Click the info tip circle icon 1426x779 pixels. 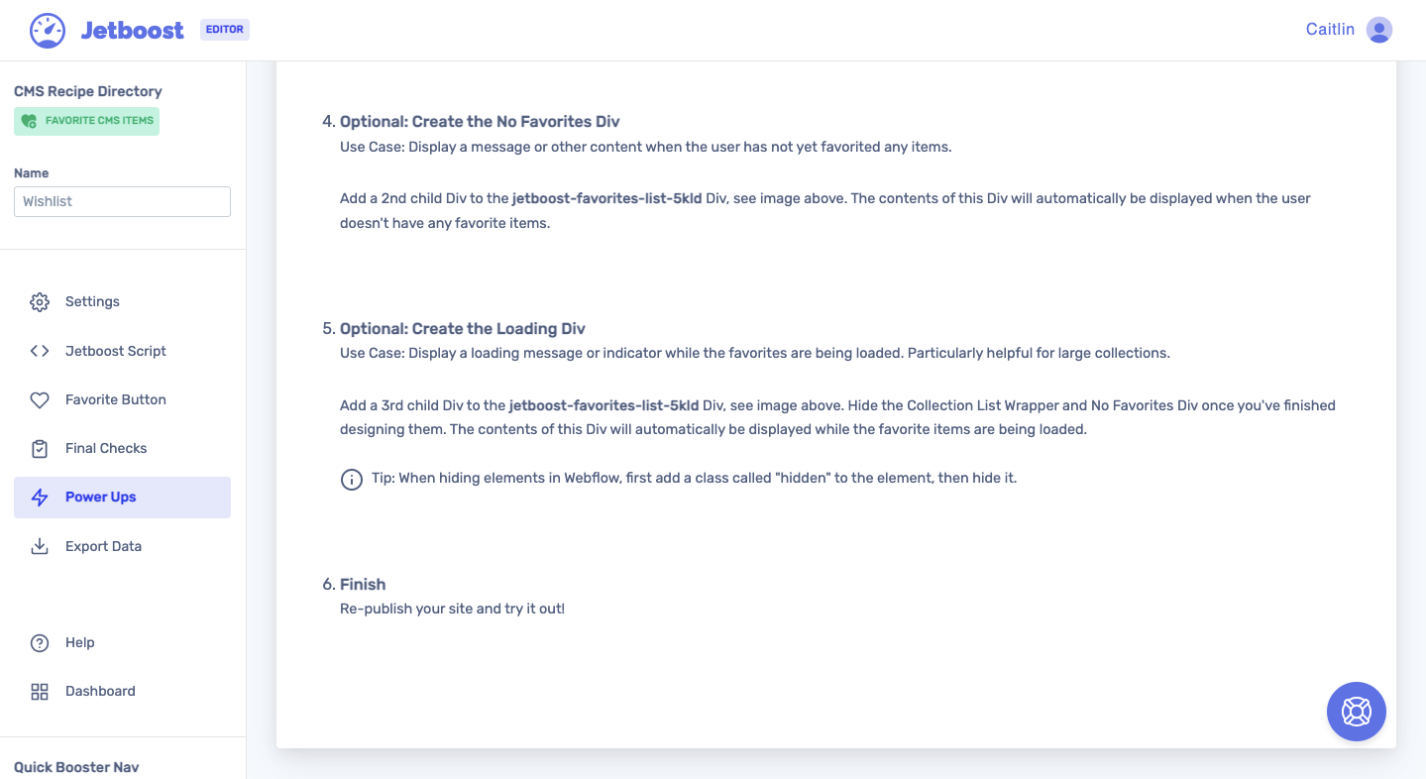(352, 479)
